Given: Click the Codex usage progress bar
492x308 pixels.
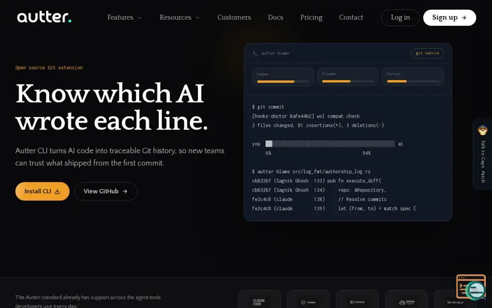Looking at the screenshot, I should point(283,82).
